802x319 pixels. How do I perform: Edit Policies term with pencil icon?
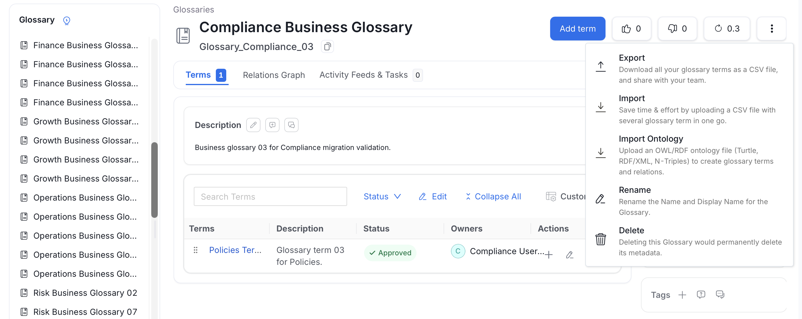569,255
